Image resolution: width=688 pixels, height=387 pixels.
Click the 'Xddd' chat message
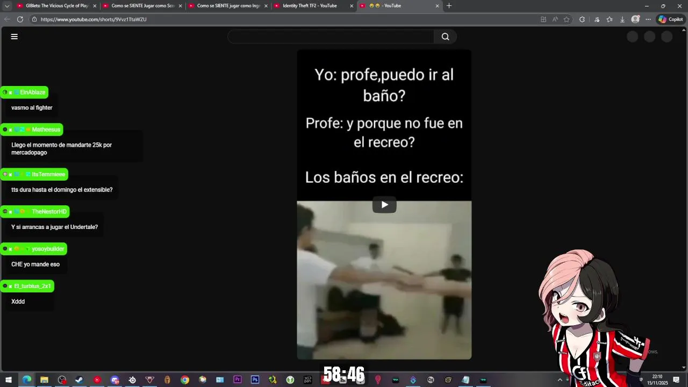(18, 302)
